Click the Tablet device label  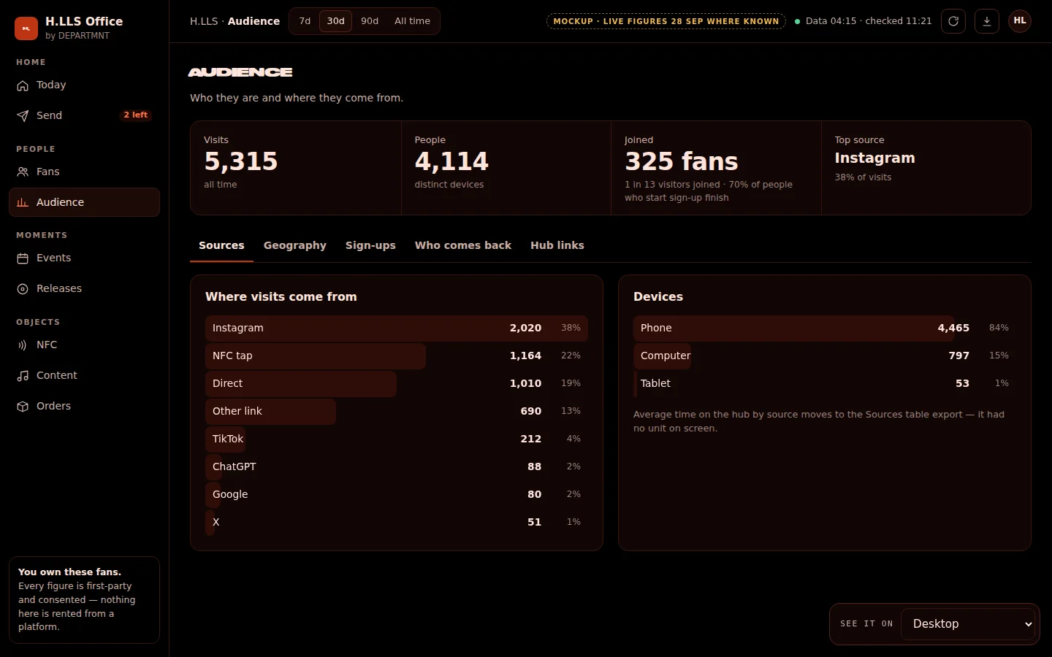pyautogui.click(x=655, y=384)
